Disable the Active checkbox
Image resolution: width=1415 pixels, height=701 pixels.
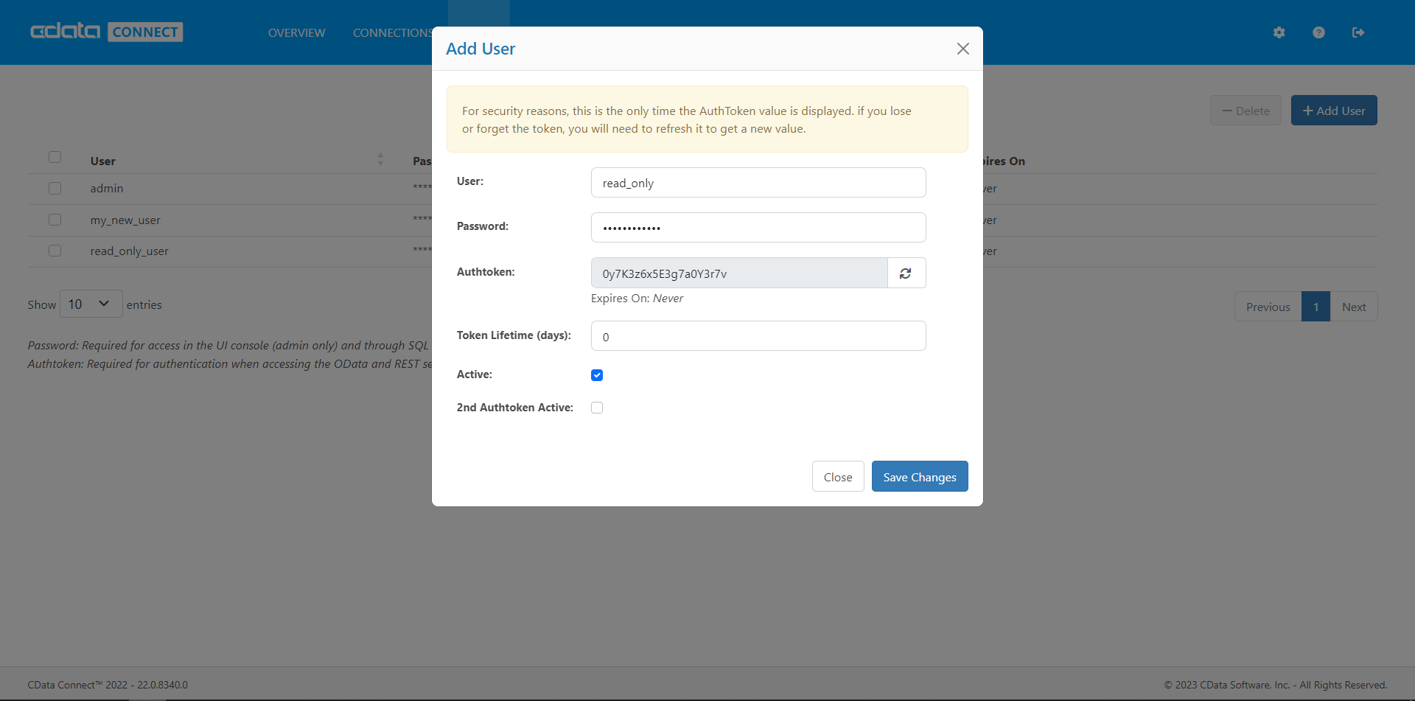point(597,374)
